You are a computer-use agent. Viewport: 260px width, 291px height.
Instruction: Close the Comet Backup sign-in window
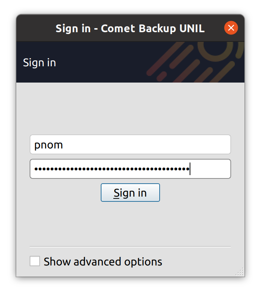point(231,28)
